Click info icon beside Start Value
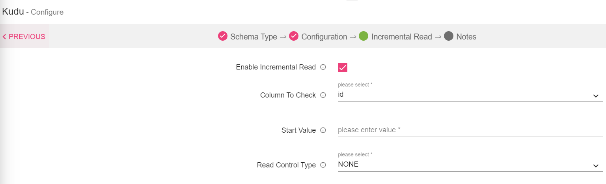Screen dimensions: 606x184 click(323, 130)
